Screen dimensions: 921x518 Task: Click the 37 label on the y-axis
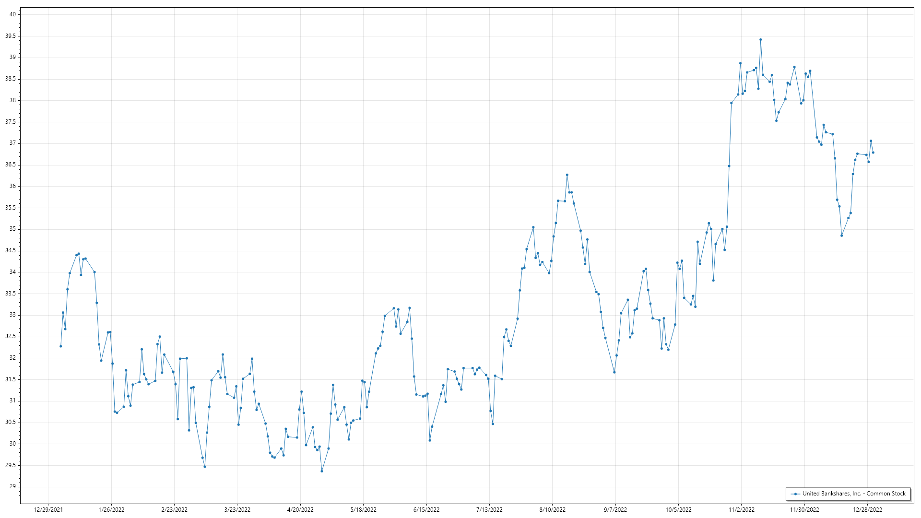point(12,143)
